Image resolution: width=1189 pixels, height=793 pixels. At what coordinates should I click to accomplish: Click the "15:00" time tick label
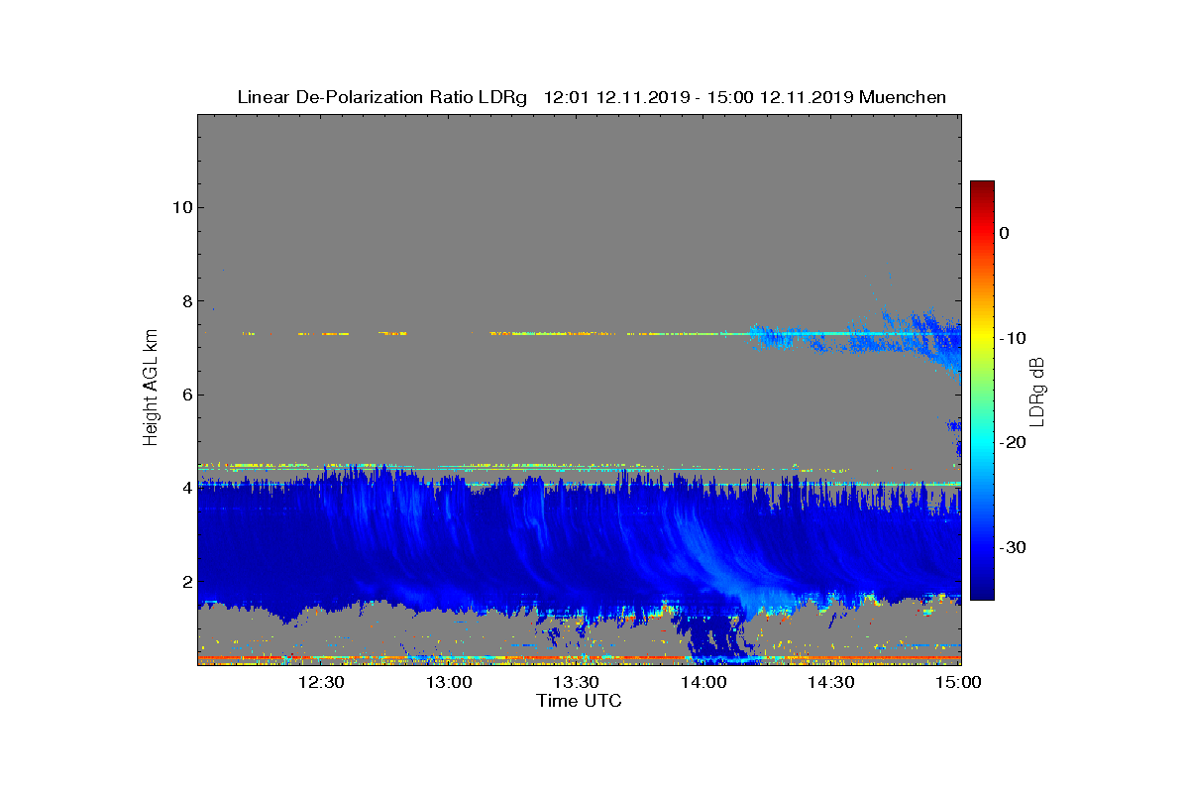point(957,683)
